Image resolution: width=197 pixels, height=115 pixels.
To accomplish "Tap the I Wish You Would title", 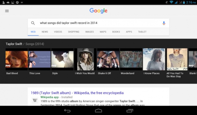I will (x=85, y=73).
